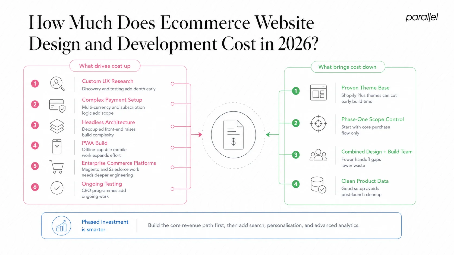Viewport: 454px width, 255px height.
Task: Click the browser window icon beside Proven Theme Base
Action: coord(318,93)
